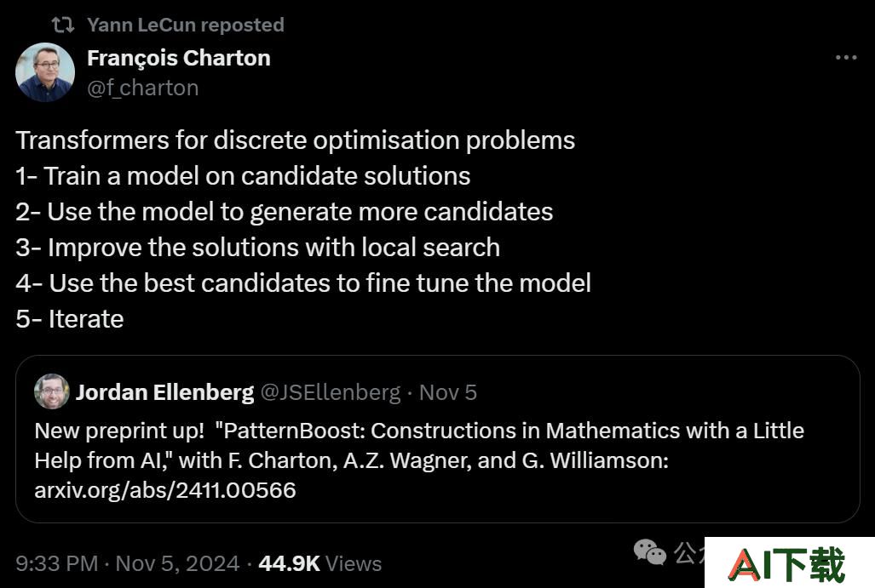Click the 44.9K Views count
This screenshot has width=875, height=588.
coord(320,563)
